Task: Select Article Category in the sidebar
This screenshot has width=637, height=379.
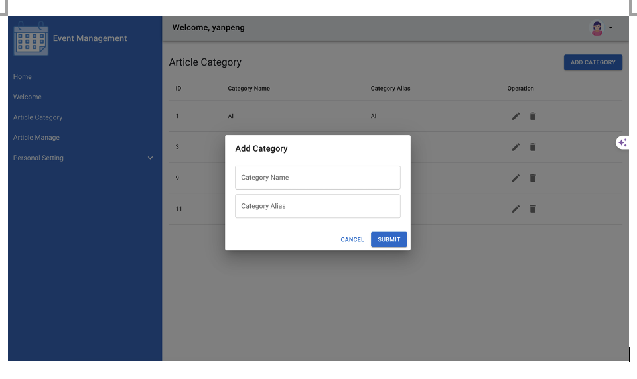Action: (38, 117)
